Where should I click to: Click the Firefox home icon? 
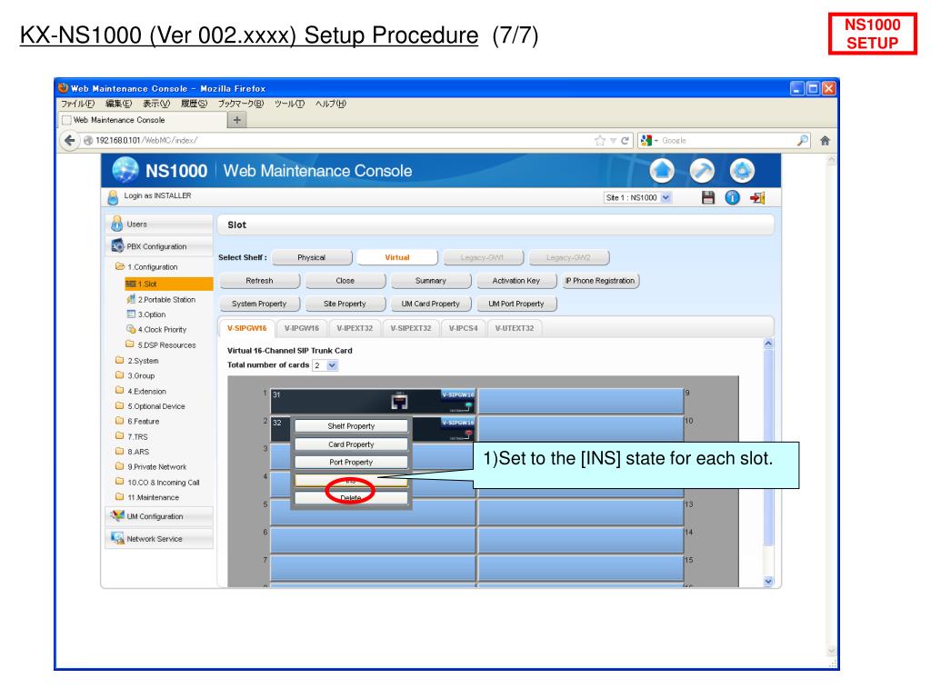click(x=825, y=141)
